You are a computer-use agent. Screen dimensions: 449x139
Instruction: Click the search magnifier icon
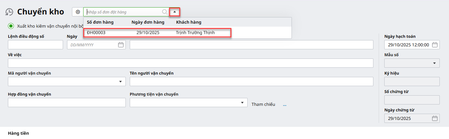click(164, 12)
